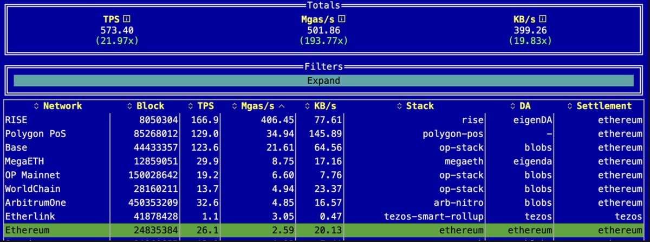
Task: Click the total Mgas/s value 501.86
Action: 323,30
